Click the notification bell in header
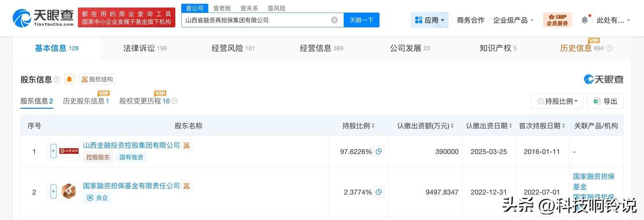 (584, 20)
